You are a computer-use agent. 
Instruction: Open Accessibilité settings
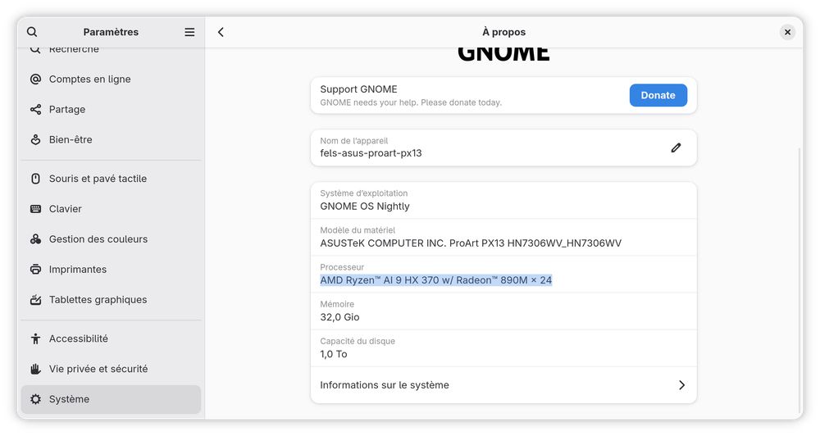coord(111,338)
